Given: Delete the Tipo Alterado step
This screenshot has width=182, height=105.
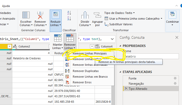Looking at the screenshot, I should (x=126, y=88).
